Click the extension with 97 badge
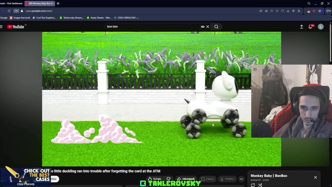This screenshot has width=332, height=187. click(308, 11)
